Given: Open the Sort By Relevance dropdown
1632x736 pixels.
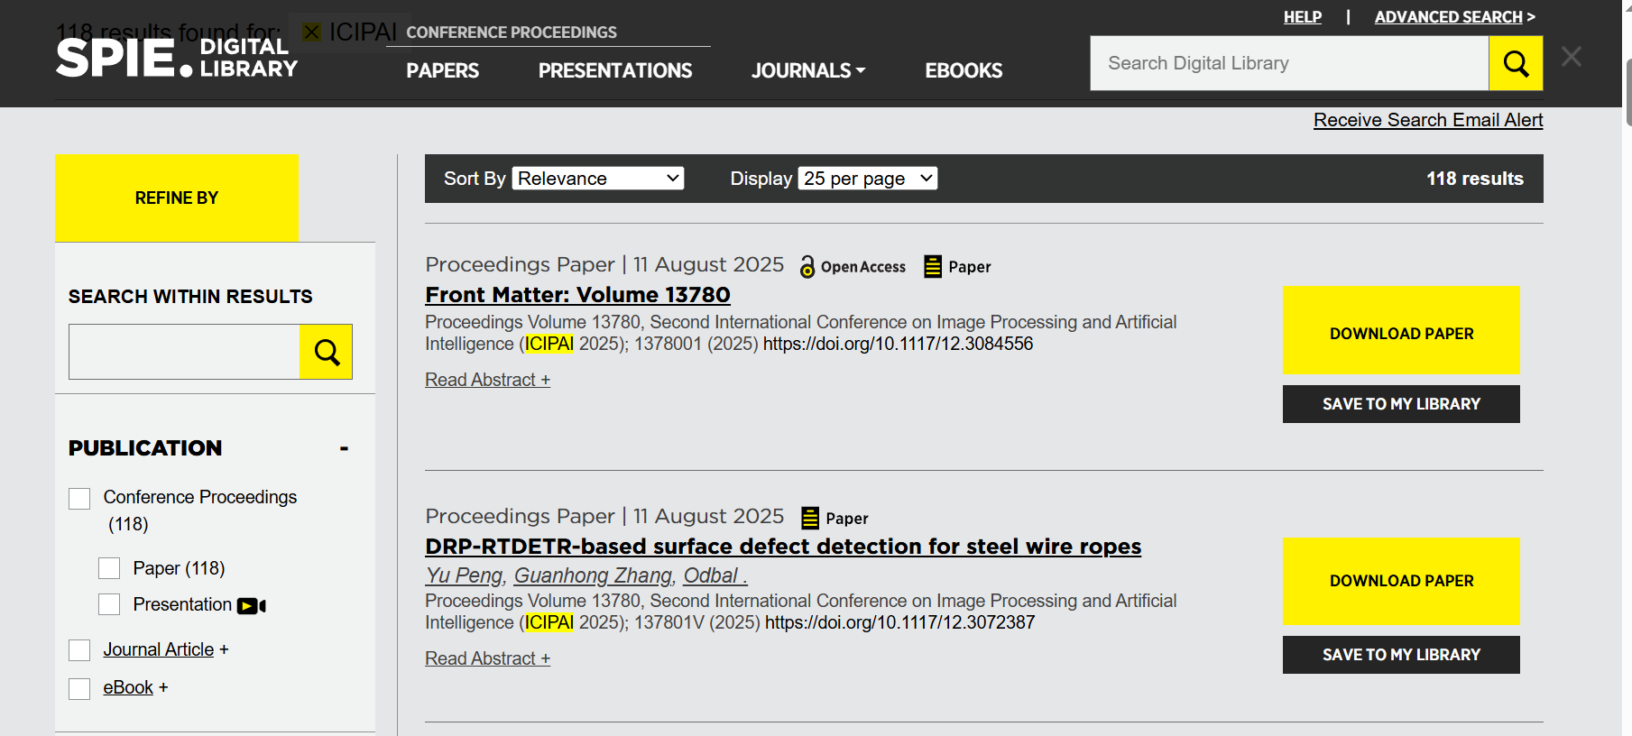Looking at the screenshot, I should tap(598, 179).
